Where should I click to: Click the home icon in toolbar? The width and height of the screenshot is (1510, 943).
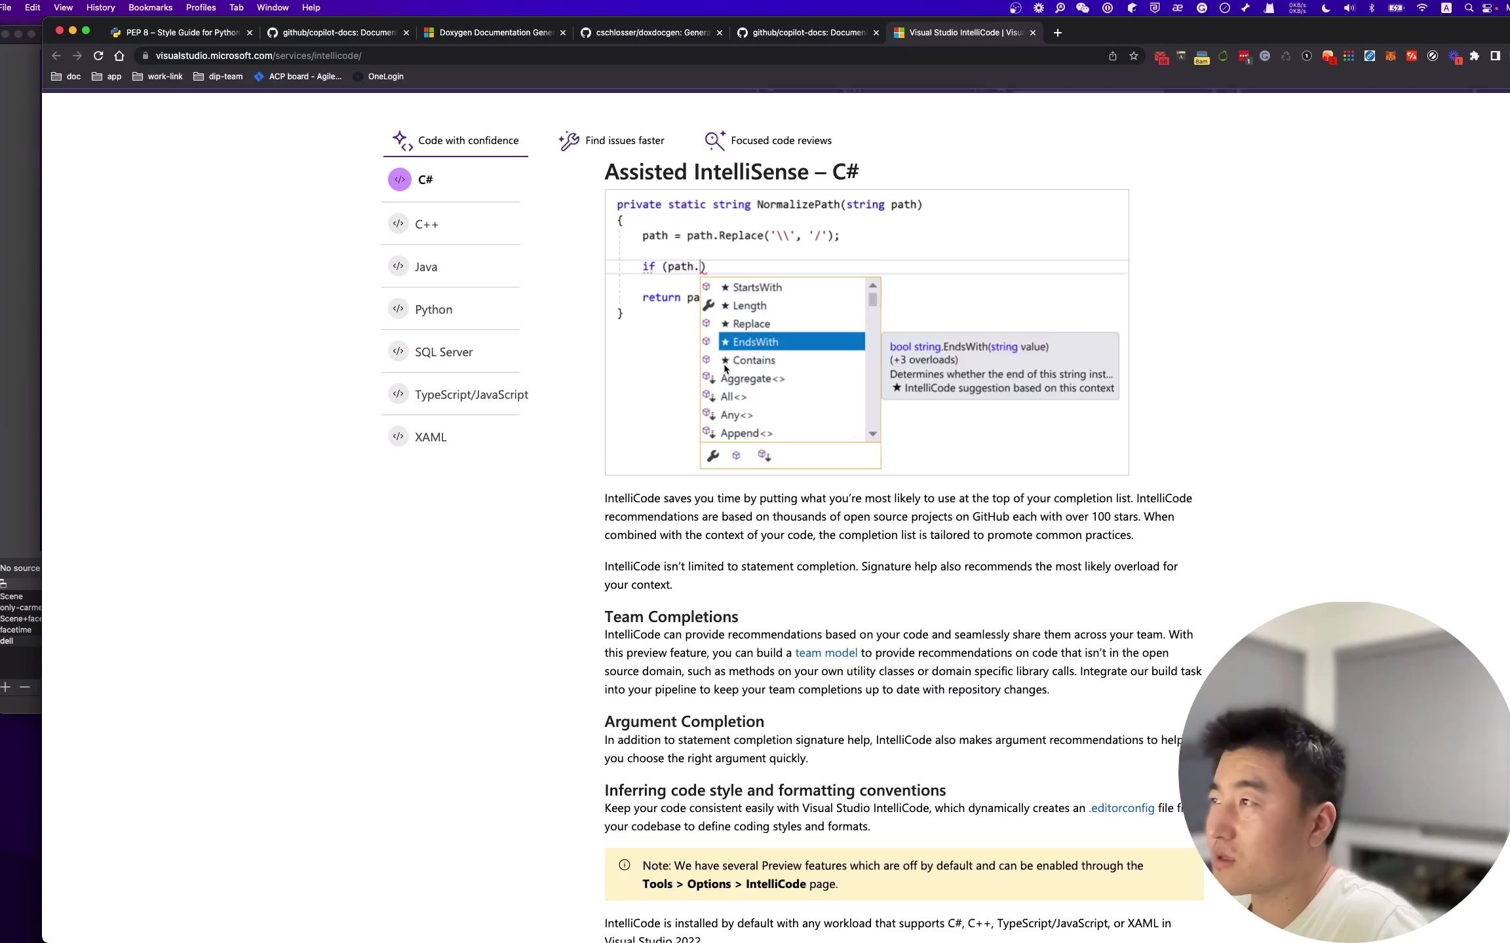tap(119, 56)
